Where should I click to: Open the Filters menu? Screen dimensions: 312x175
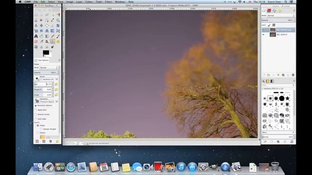[108, 2]
